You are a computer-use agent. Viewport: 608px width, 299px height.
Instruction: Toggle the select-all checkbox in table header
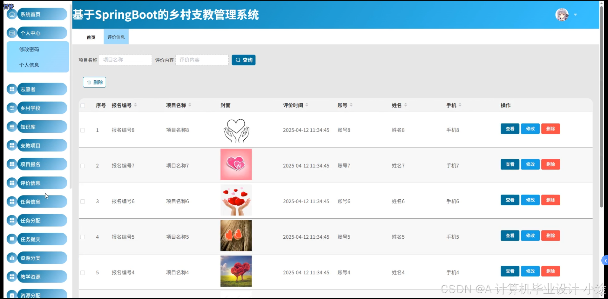click(83, 105)
